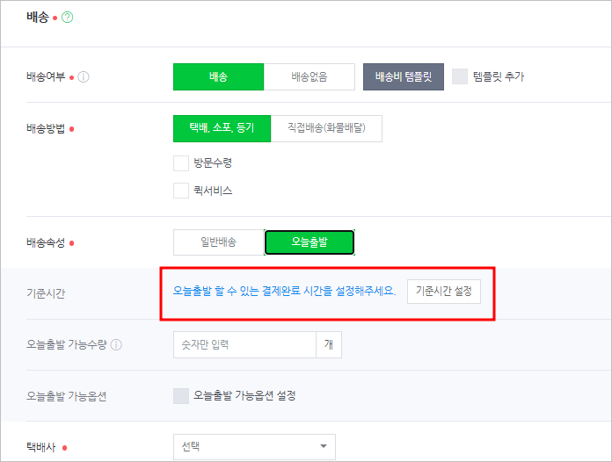Choose 직접배송(화물배달) delivery method

326,128
